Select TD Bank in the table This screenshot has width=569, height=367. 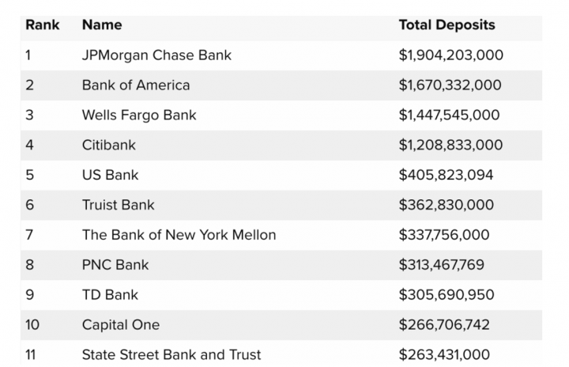click(x=111, y=295)
